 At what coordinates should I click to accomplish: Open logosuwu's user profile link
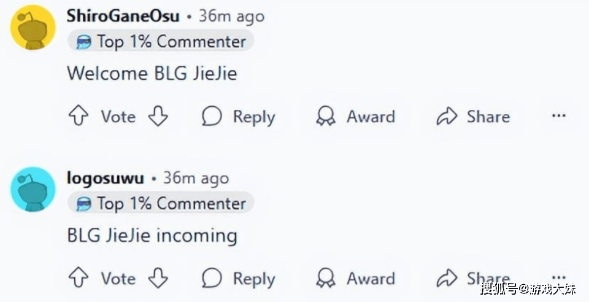pos(105,178)
